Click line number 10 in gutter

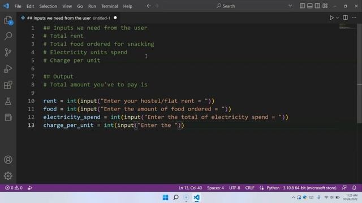31,101
